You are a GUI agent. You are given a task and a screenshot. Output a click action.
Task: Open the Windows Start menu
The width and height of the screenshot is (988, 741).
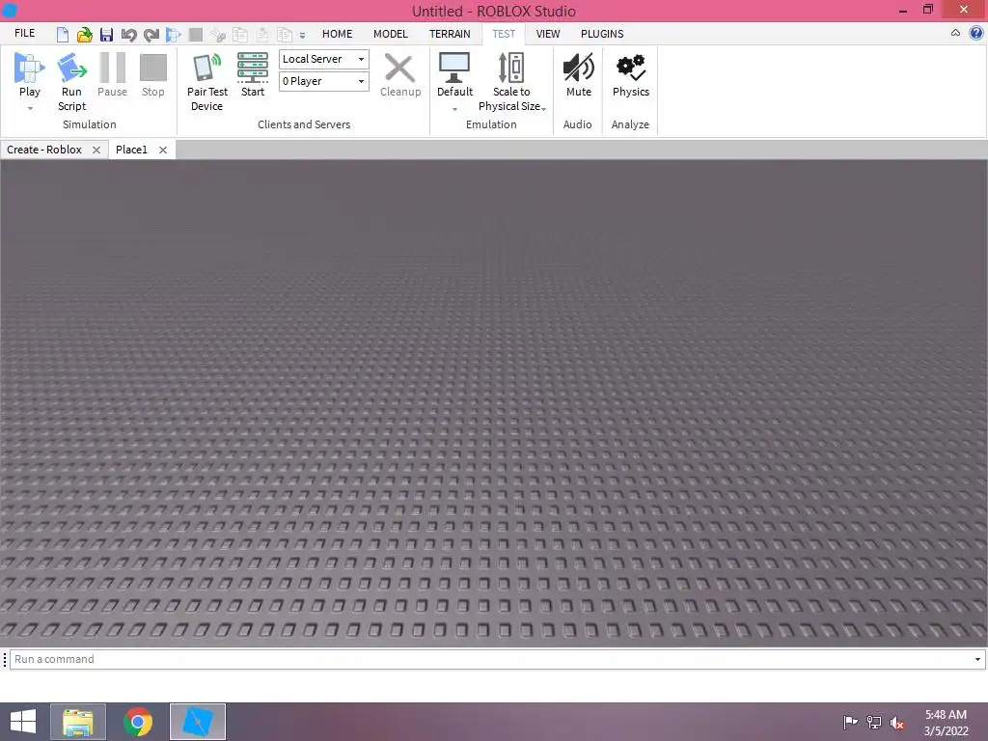(23, 722)
